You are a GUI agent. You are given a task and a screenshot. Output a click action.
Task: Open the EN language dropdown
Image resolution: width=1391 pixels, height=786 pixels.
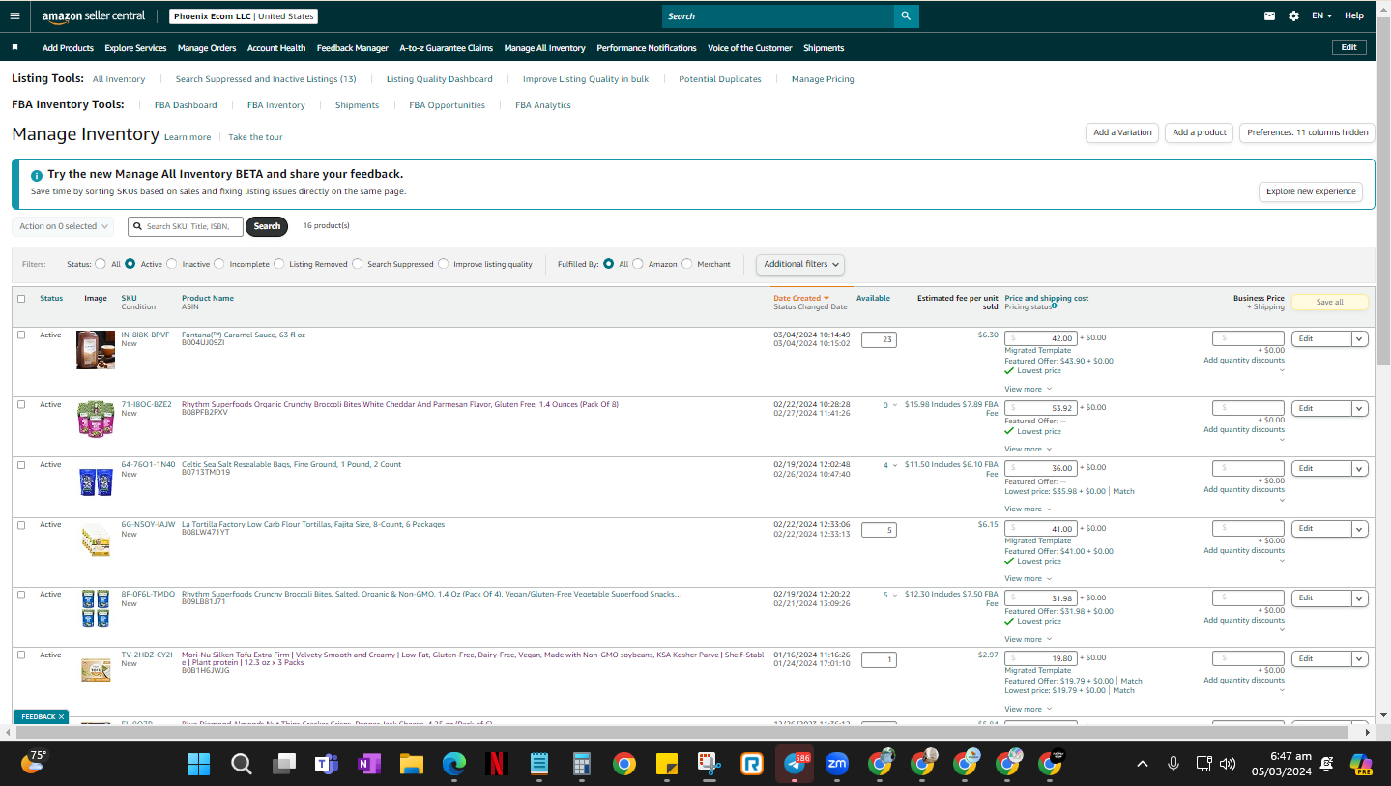(x=1321, y=15)
